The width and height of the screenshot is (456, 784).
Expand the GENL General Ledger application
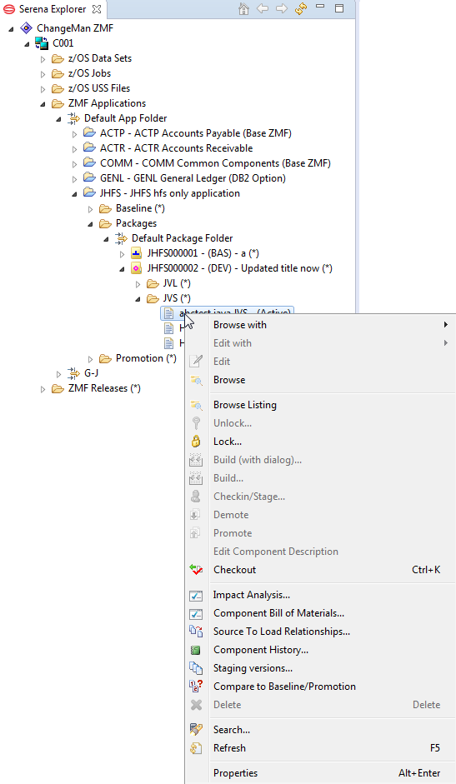74,179
